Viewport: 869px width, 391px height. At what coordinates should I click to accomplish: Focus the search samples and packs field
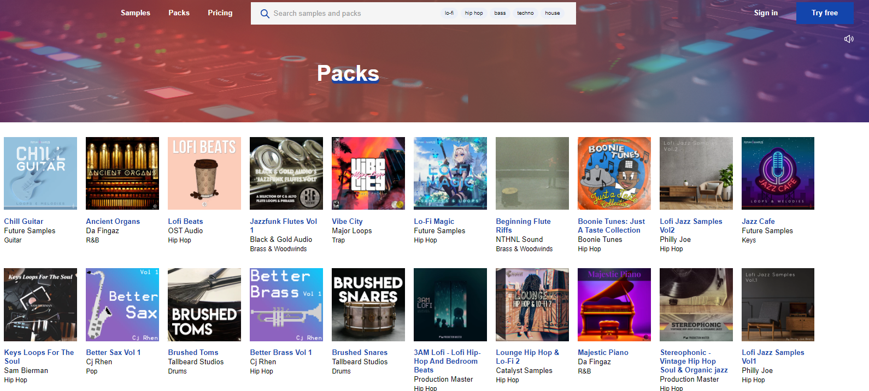pyautogui.click(x=350, y=14)
